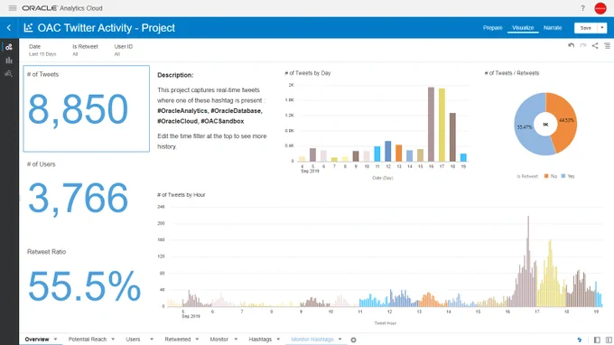Open the canvas menu icon at top right
This screenshot has height=345, width=614.
point(607,46)
